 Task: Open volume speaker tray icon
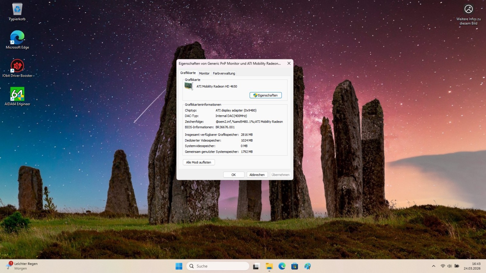coord(450,266)
